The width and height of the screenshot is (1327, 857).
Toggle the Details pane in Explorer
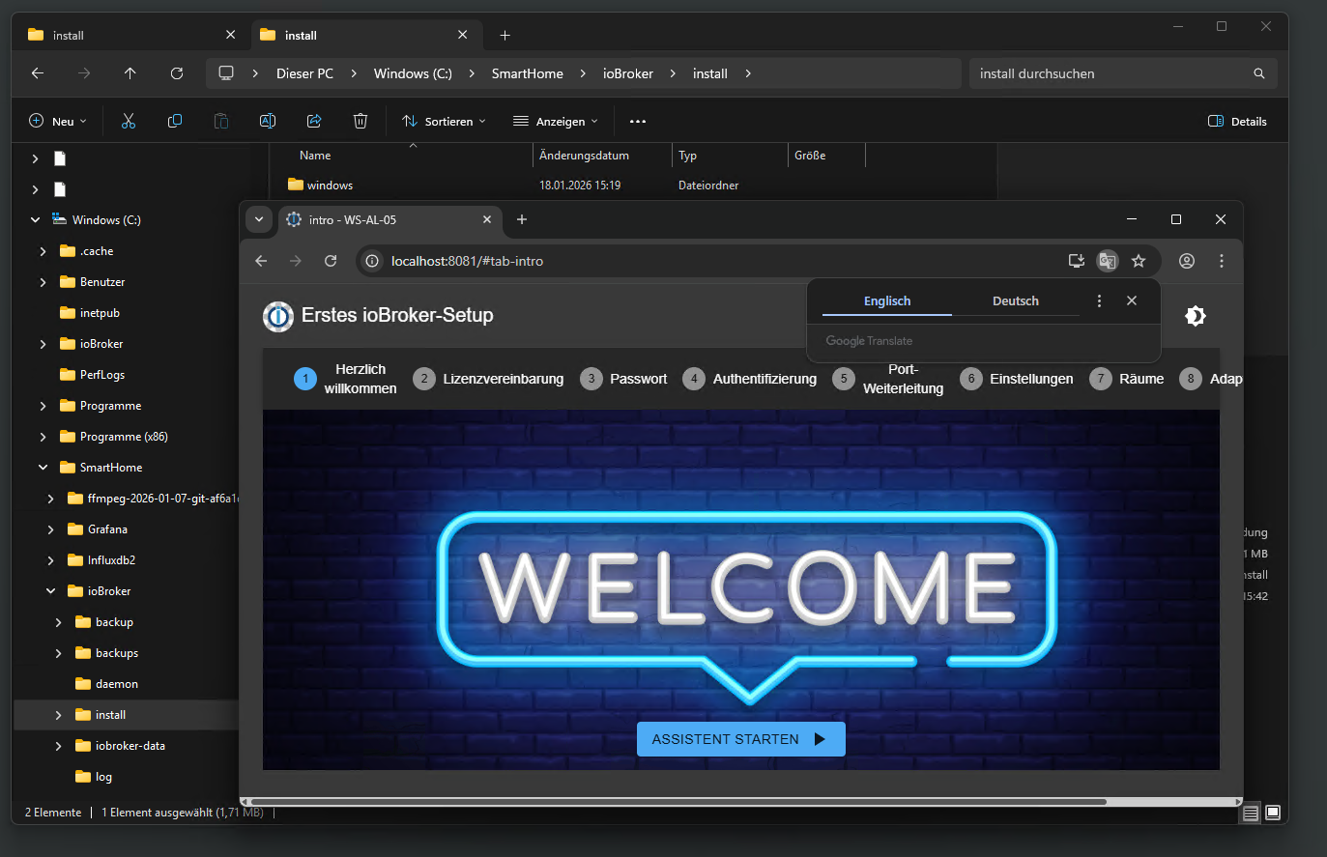1237,121
